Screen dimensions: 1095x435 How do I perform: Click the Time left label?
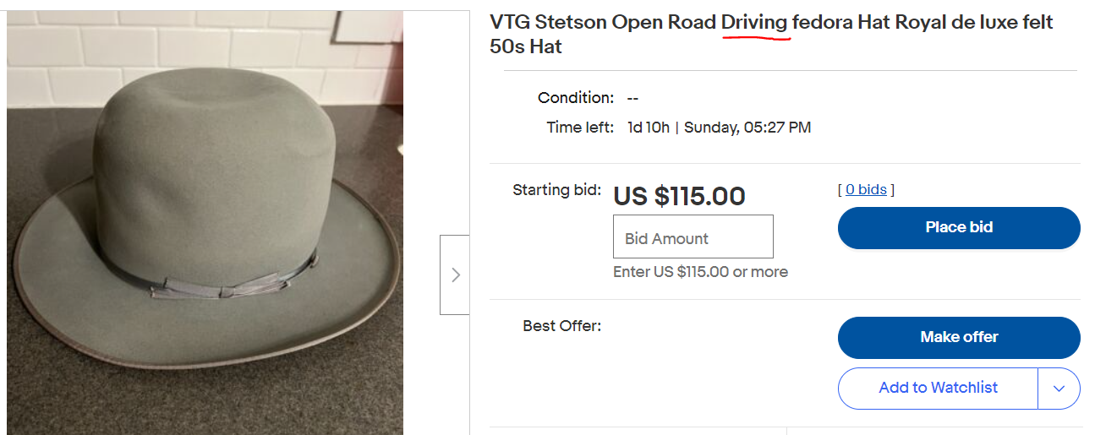click(580, 128)
